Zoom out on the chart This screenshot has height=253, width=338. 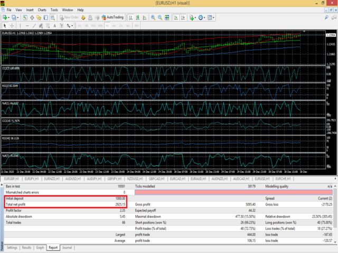coord(161,17)
